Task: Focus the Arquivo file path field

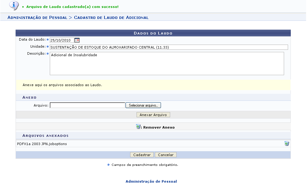Action: coord(87,105)
